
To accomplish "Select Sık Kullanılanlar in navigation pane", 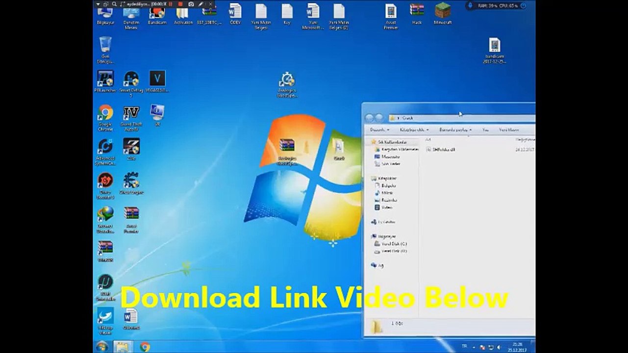I will click(x=388, y=142).
